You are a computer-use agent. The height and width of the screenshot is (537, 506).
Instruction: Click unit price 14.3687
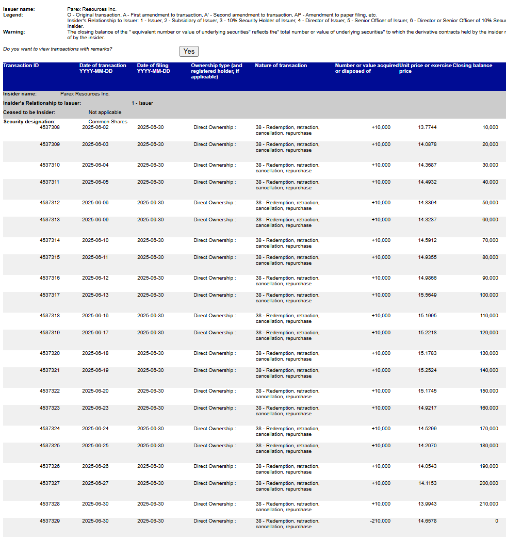coord(427,165)
